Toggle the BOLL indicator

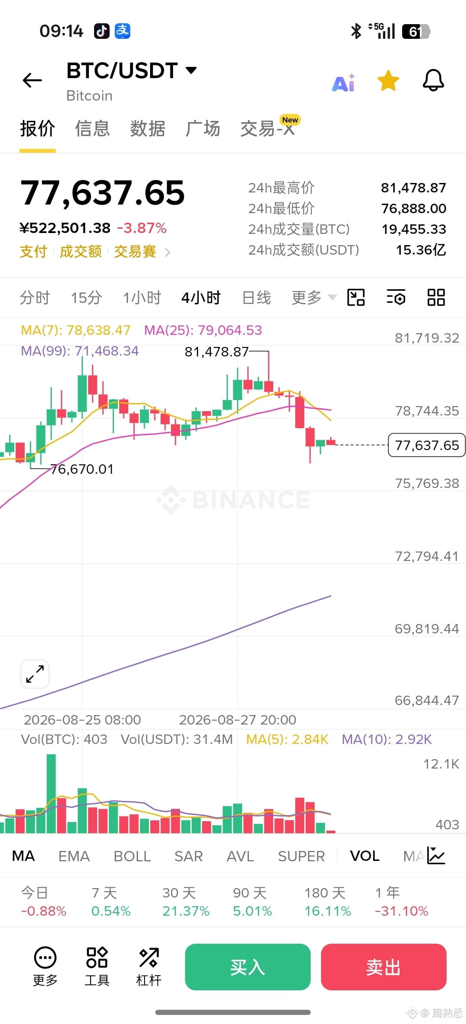point(132,856)
